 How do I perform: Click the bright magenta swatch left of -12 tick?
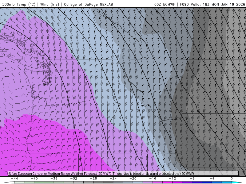(x=168, y=182)
